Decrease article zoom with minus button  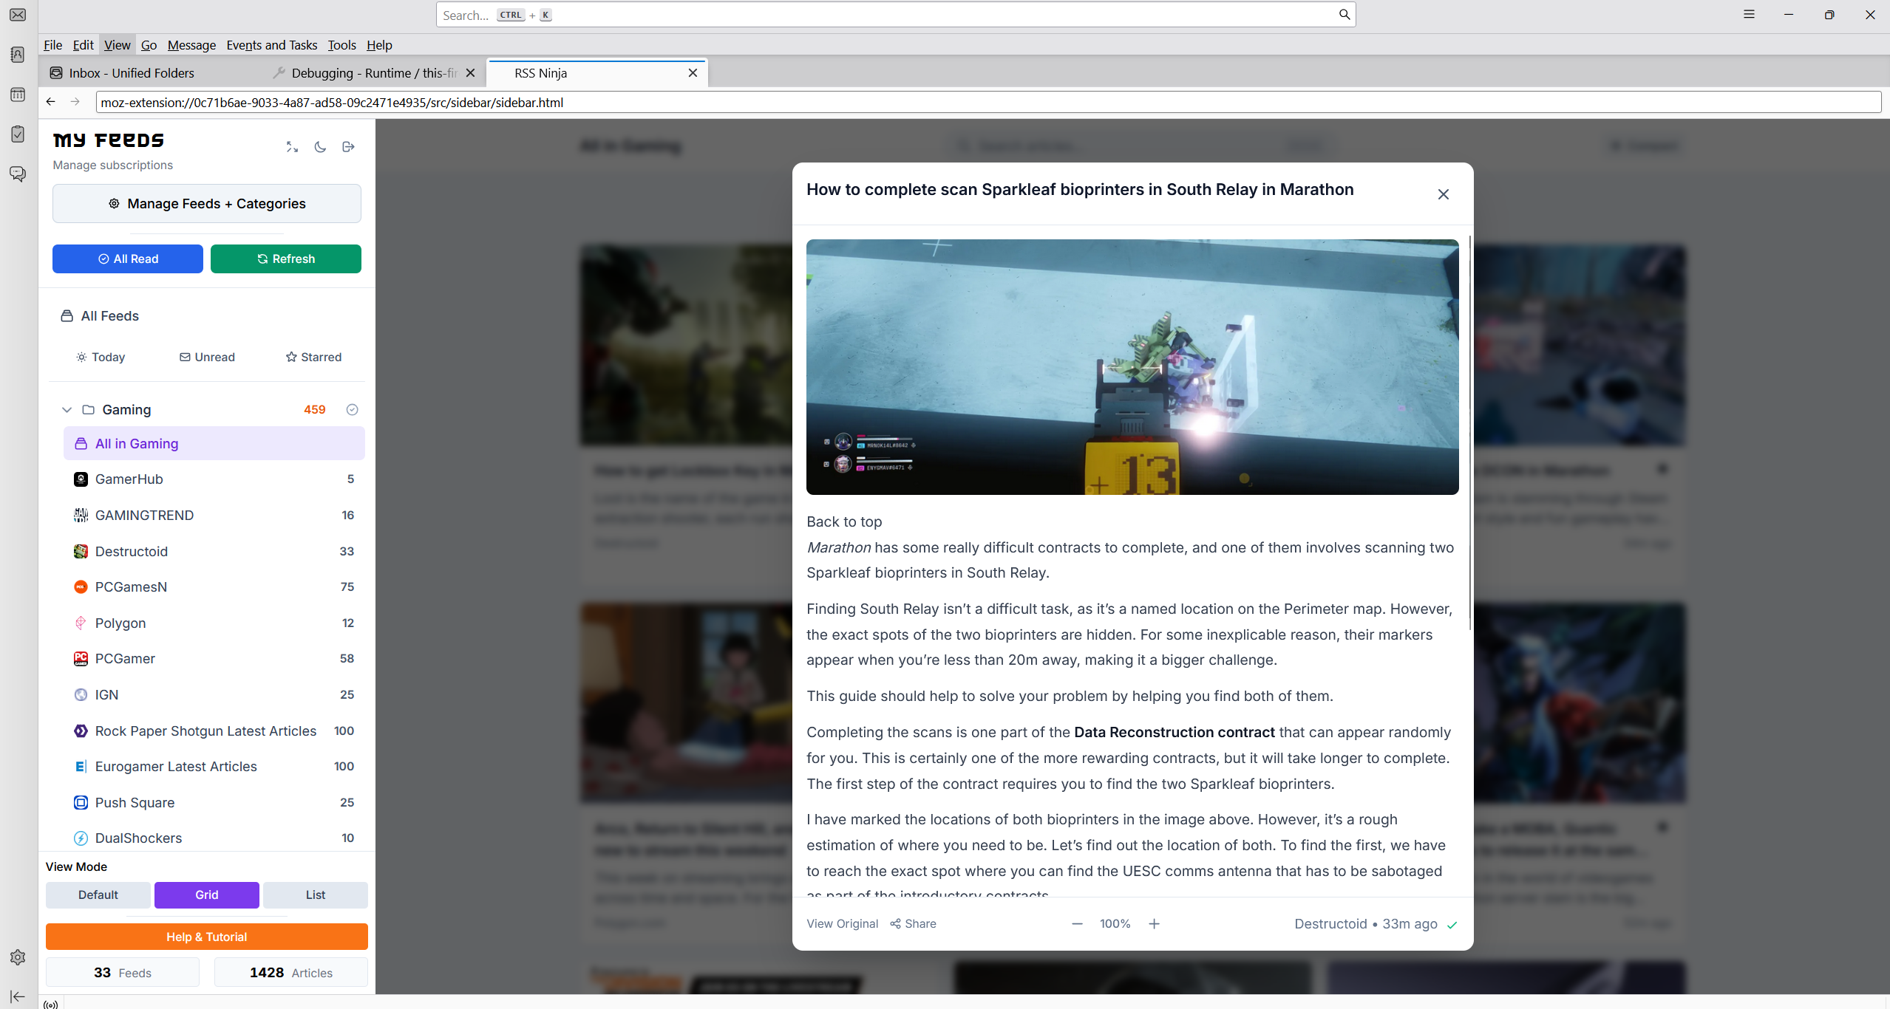click(1077, 923)
